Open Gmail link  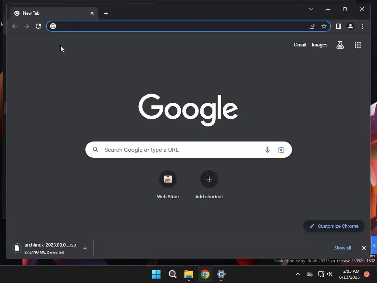click(x=300, y=45)
